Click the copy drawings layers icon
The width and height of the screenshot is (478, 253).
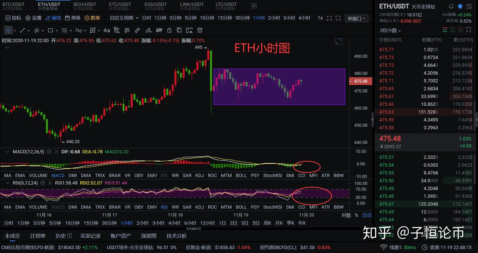[179, 30]
